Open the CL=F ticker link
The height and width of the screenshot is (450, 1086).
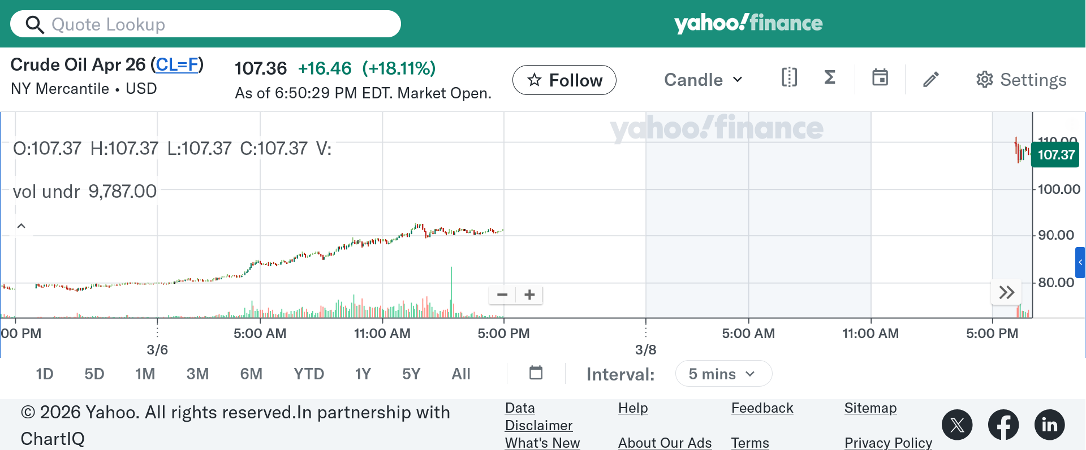pyautogui.click(x=177, y=65)
